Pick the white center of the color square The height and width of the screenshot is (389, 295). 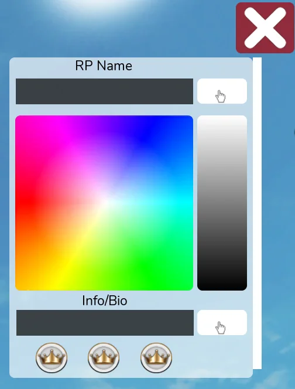104,202
